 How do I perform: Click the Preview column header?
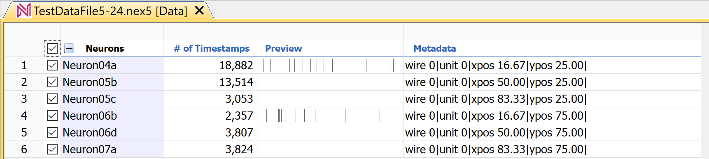pyautogui.click(x=284, y=48)
